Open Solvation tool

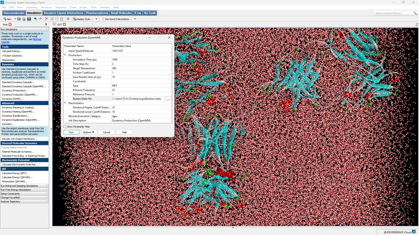click(8, 124)
